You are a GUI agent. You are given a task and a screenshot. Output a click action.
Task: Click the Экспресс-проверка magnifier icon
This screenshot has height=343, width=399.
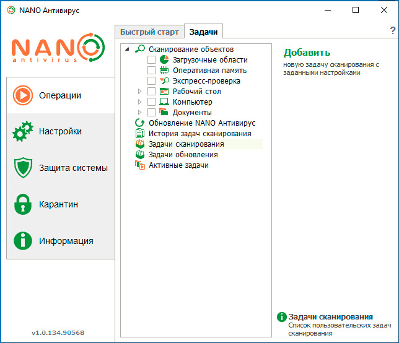point(164,80)
